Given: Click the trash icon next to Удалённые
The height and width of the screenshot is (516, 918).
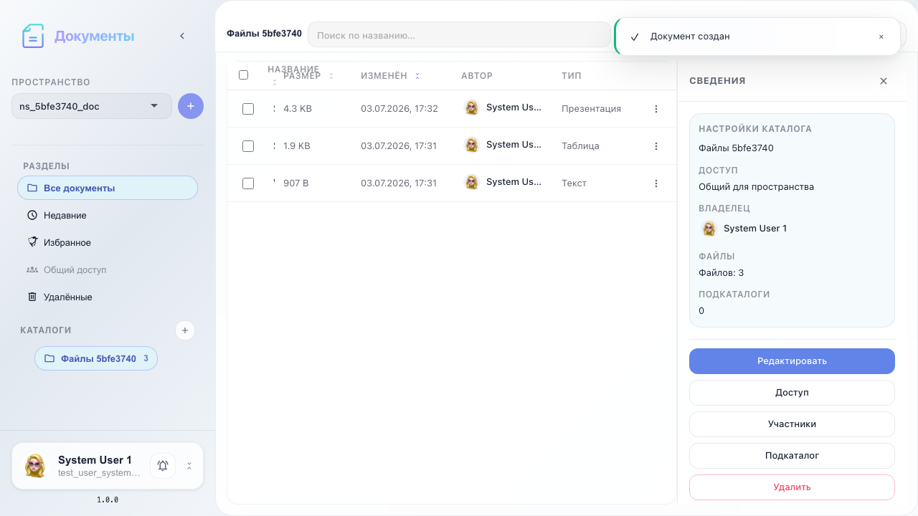Looking at the screenshot, I should tap(32, 297).
